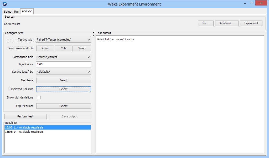Click the Perform test button

25,116
